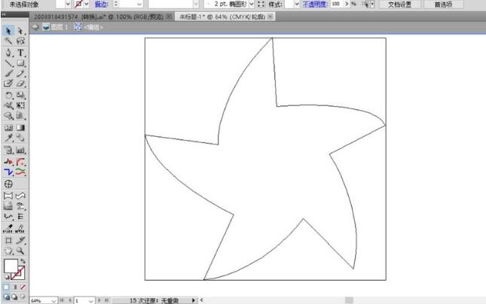Open the stroke color swatch dropdown
Viewport: 486px width, 304px height.
point(87,4)
